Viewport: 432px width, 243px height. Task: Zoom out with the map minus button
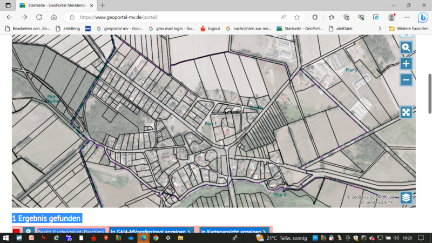coord(406,80)
